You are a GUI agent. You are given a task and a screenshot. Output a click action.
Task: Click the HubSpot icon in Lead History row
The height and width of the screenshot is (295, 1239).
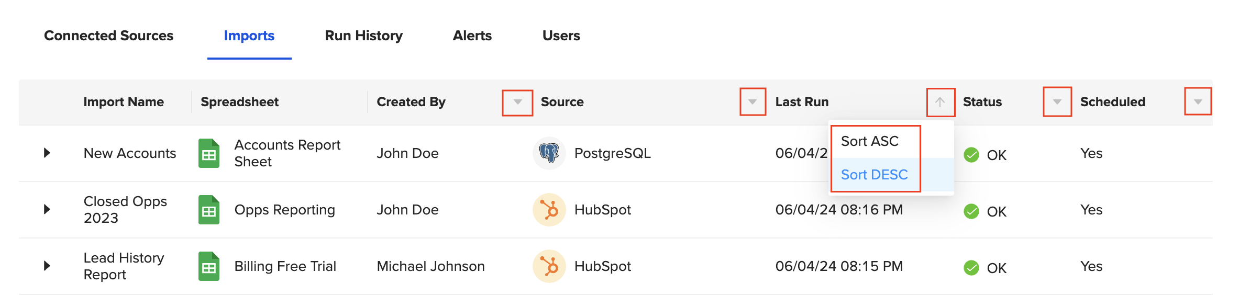coord(549,266)
